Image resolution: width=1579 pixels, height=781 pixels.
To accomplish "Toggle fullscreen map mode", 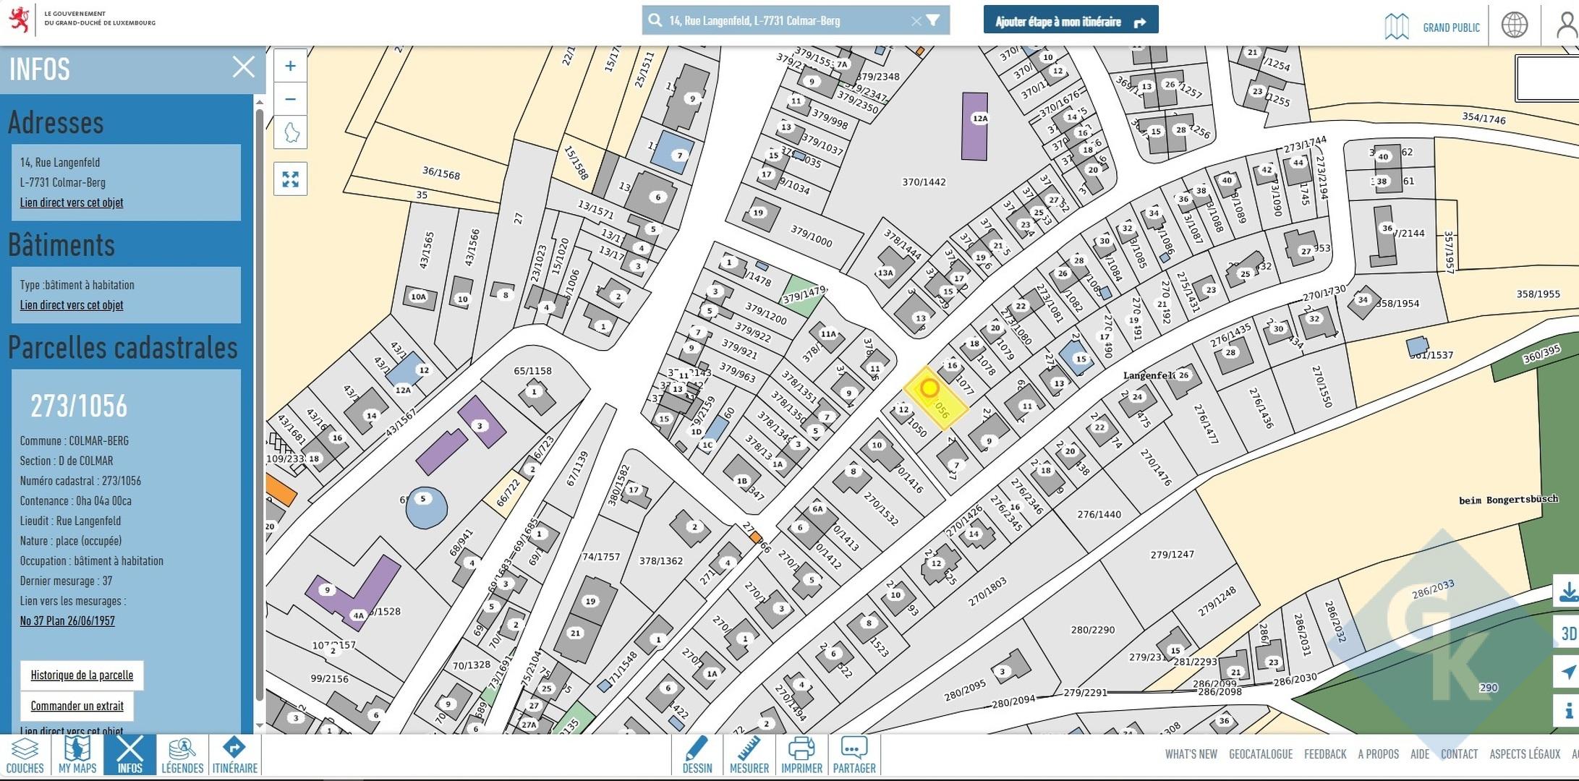I will coord(291,179).
